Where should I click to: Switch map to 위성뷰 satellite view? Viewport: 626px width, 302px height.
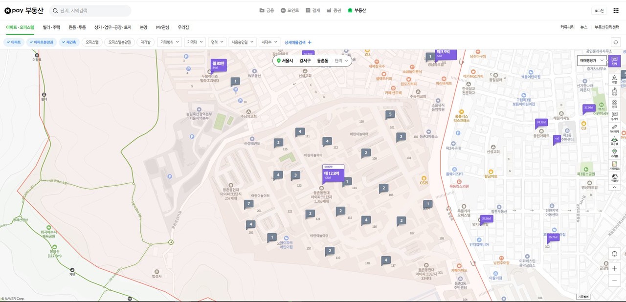pyautogui.click(x=615, y=178)
